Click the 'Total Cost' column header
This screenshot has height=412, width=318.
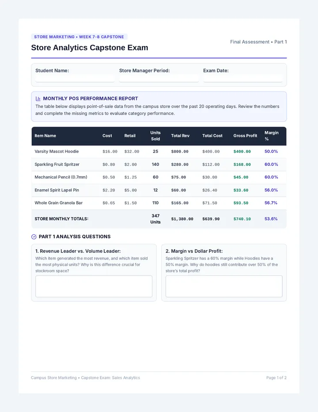pyautogui.click(x=212, y=136)
